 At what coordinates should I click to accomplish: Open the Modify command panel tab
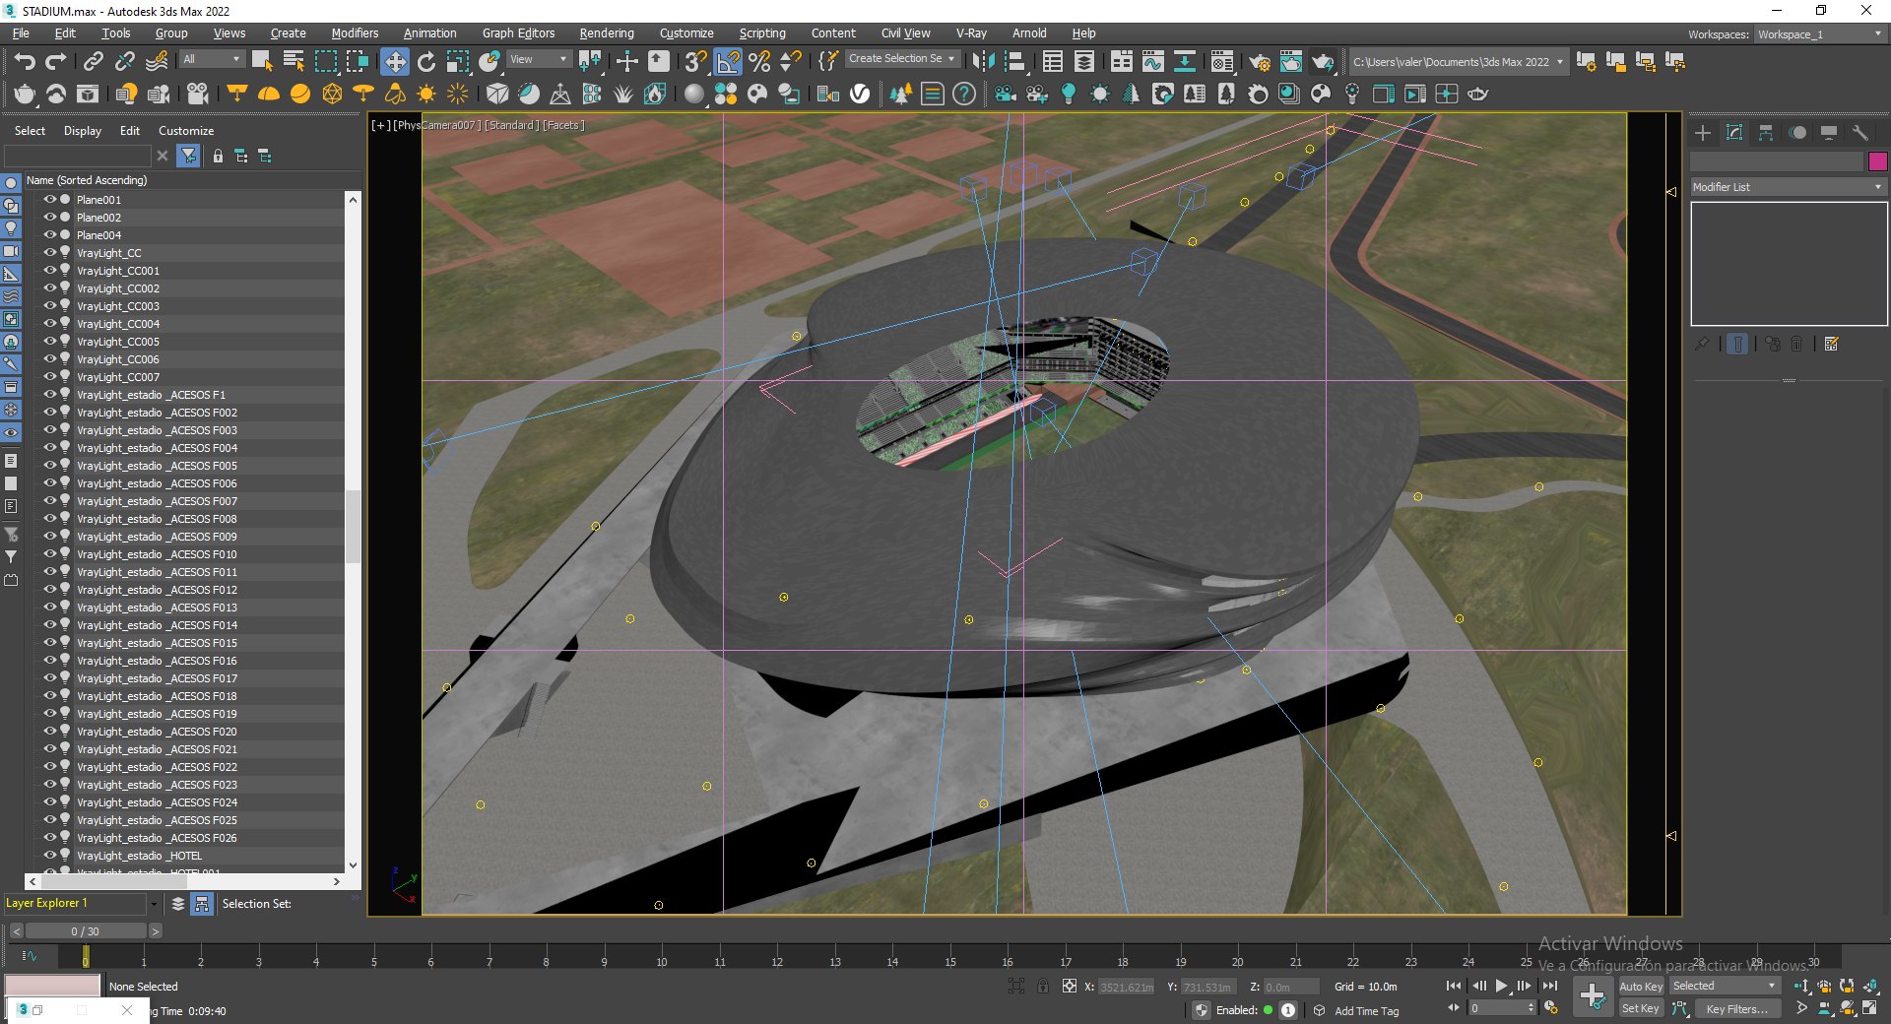pos(1734,132)
